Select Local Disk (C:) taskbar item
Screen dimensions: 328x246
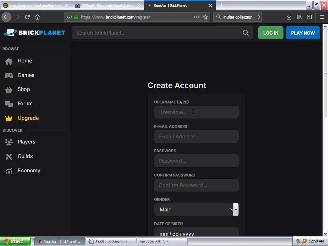(x=162, y=242)
